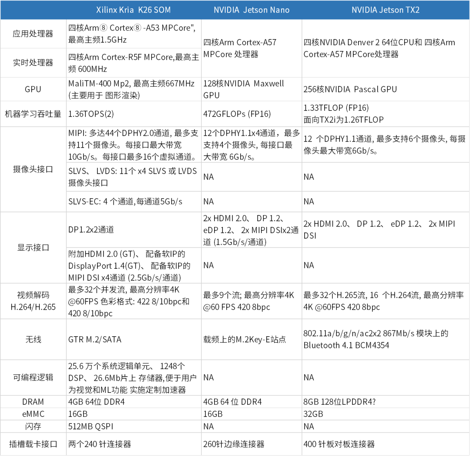Click the 400 针板对板连接器 cell

coord(386,444)
